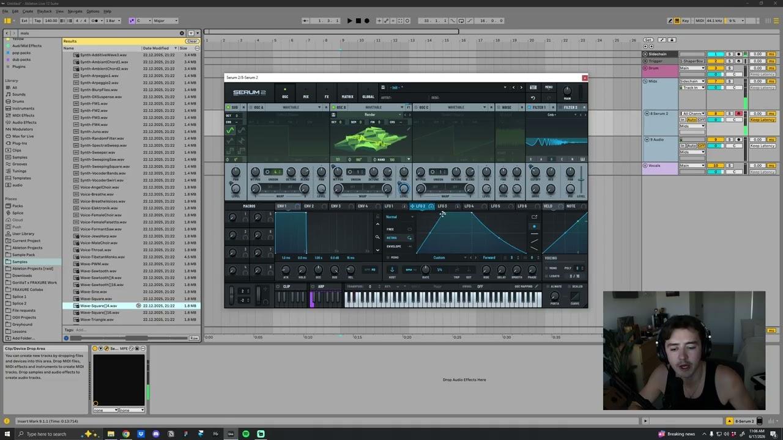
Task: Toggle FILTER 1 power switch
Action: point(530,108)
